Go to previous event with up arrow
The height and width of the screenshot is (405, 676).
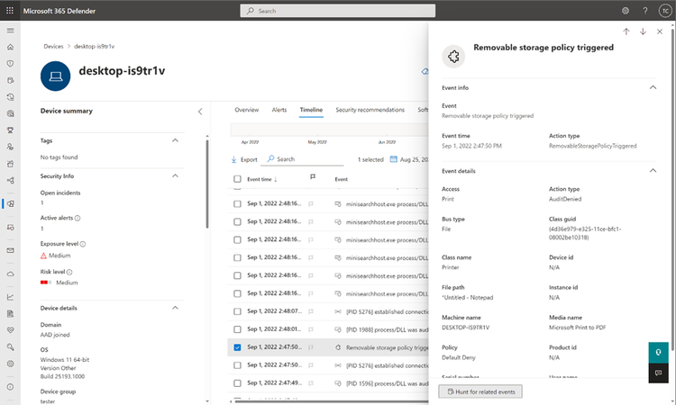(626, 31)
